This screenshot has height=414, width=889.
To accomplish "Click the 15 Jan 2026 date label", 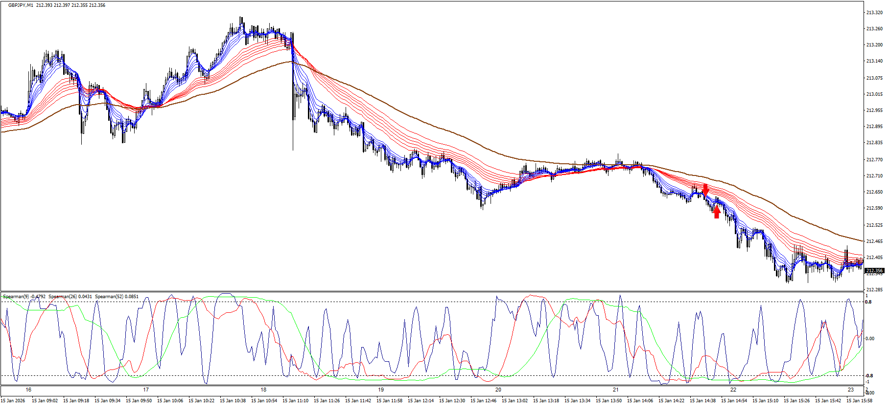I will point(13,401).
